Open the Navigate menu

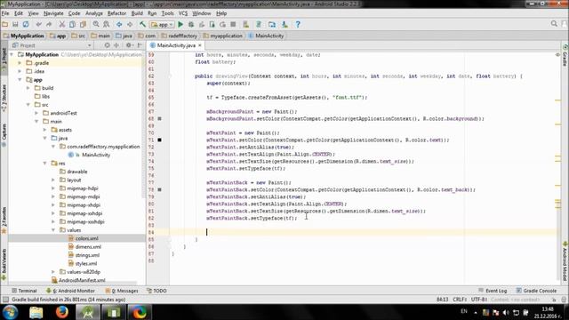coord(53,13)
